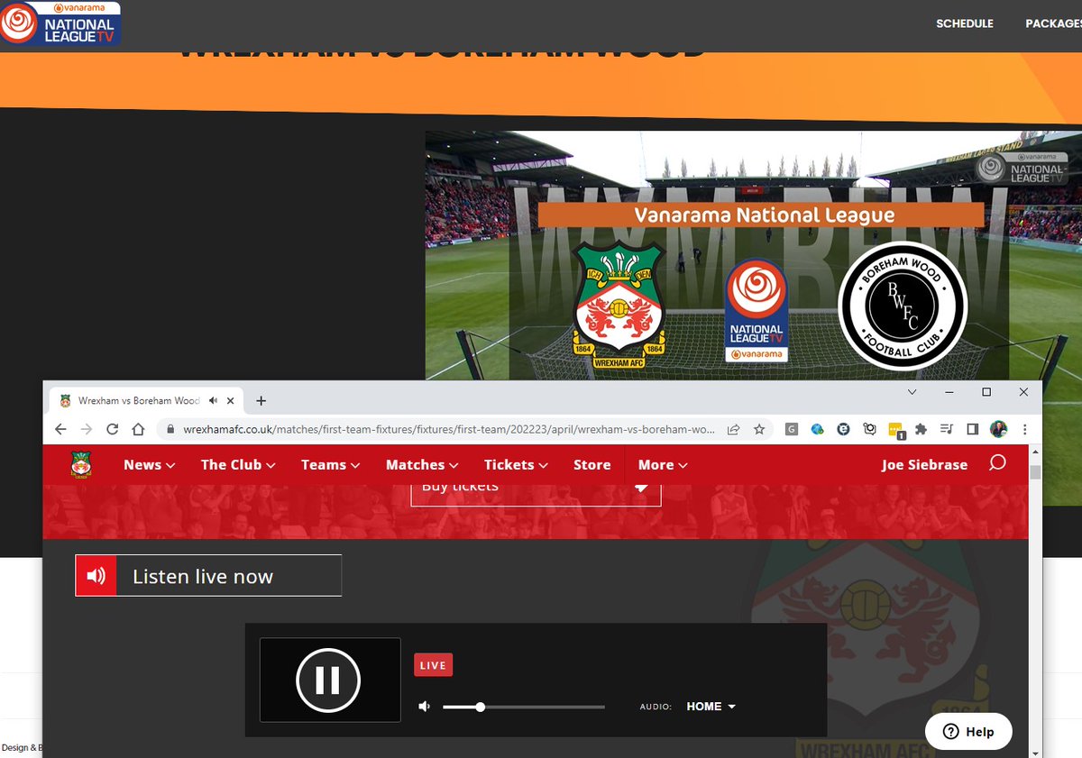The height and width of the screenshot is (758, 1082).
Task: Maximize the Chrome window
Action: 986,392
